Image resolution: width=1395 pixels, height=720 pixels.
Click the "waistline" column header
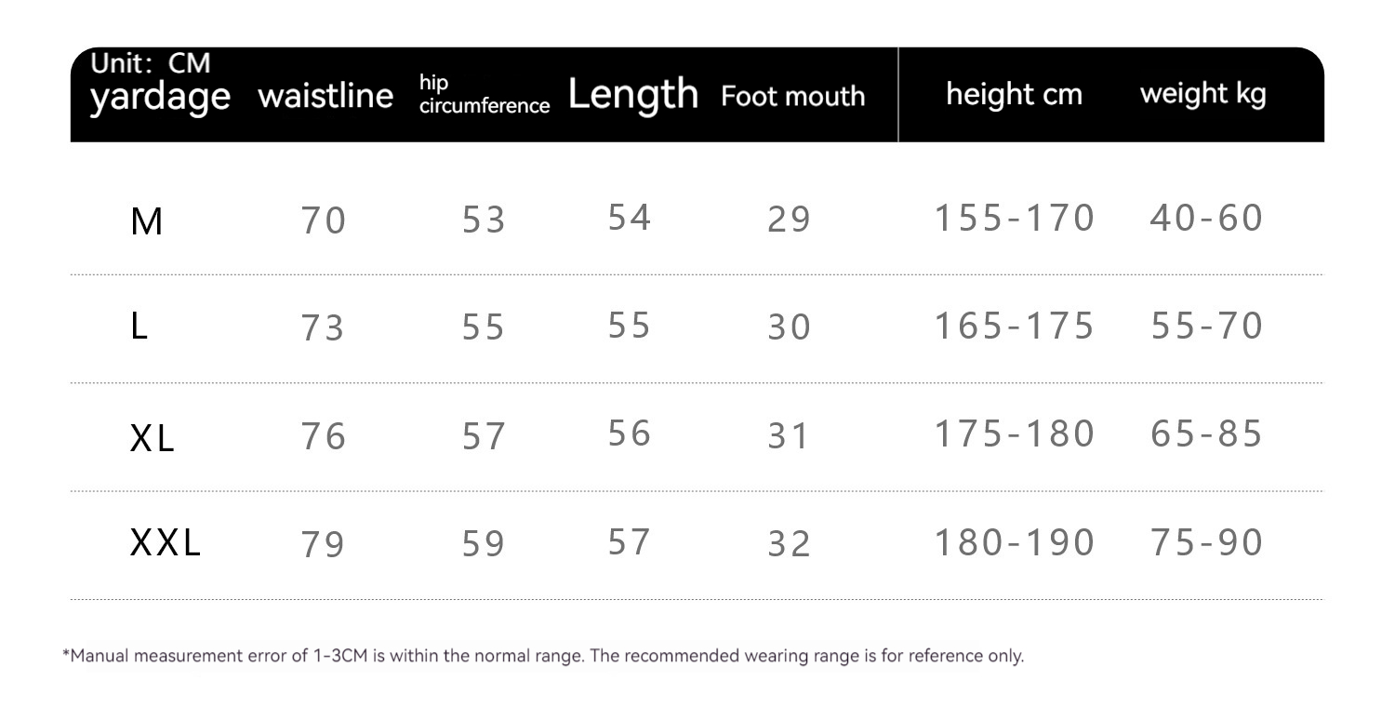click(325, 96)
